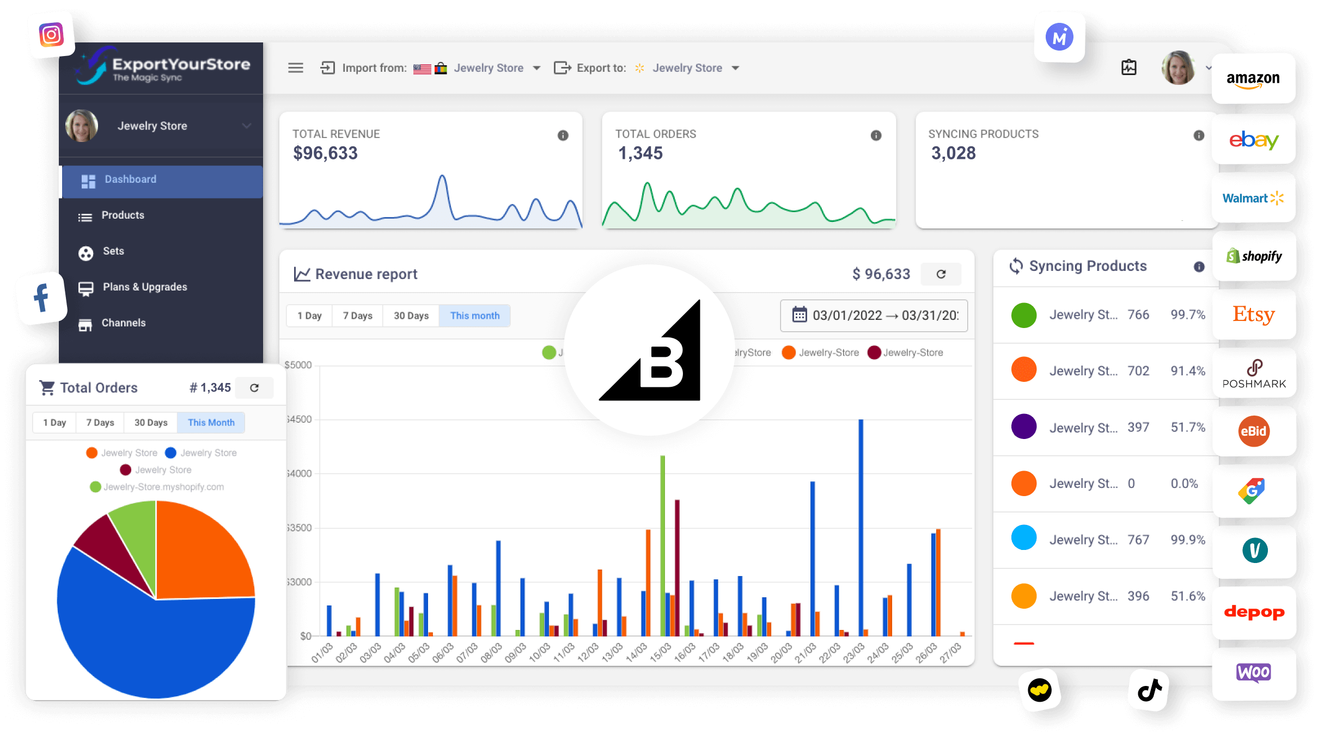This screenshot has height=736, width=1318.
Task: Select 7 Days in Revenue report
Action: 357,316
